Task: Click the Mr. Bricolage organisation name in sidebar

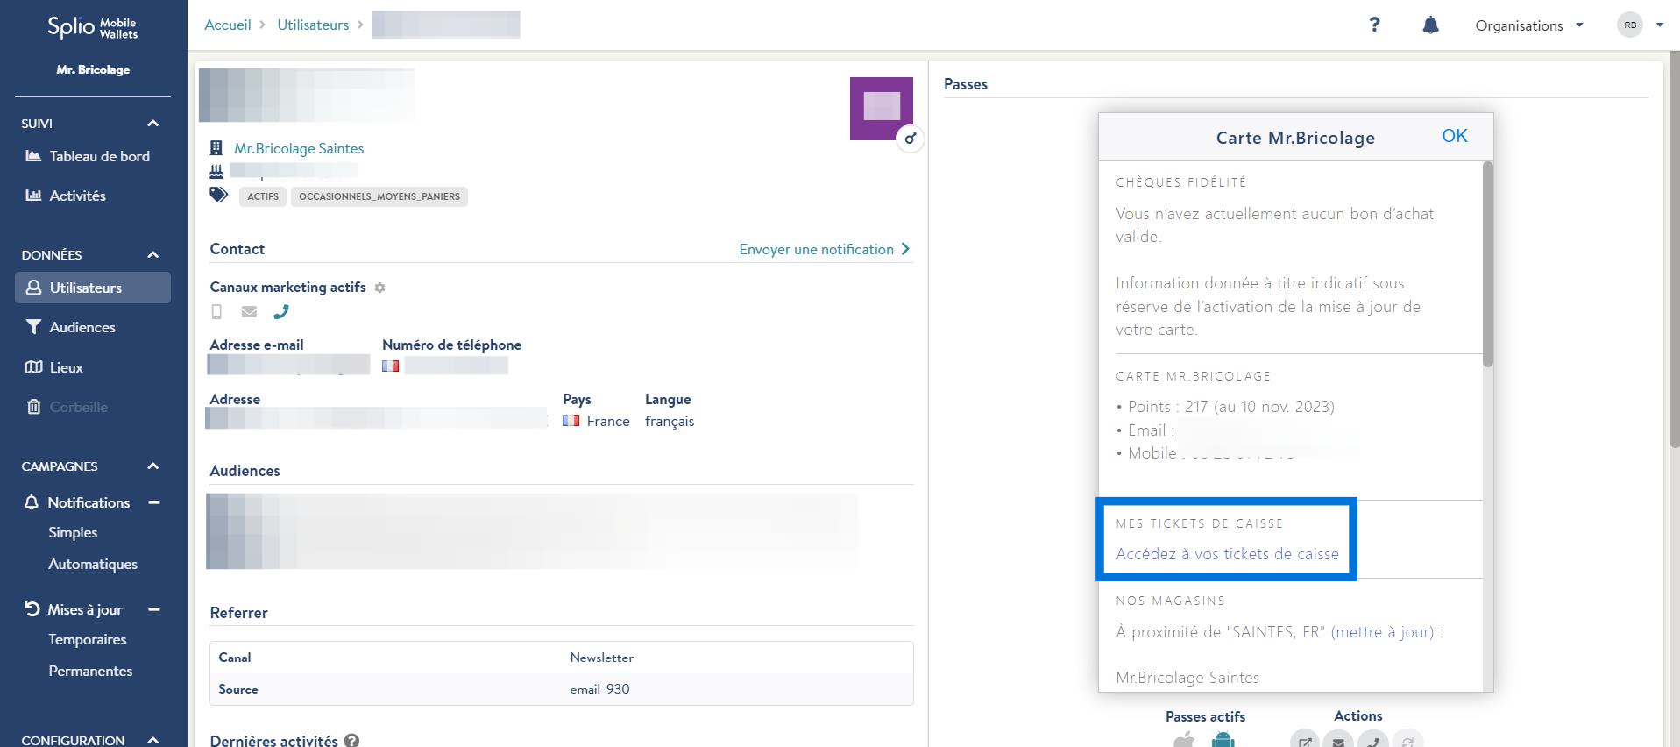Action: [x=93, y=69]
